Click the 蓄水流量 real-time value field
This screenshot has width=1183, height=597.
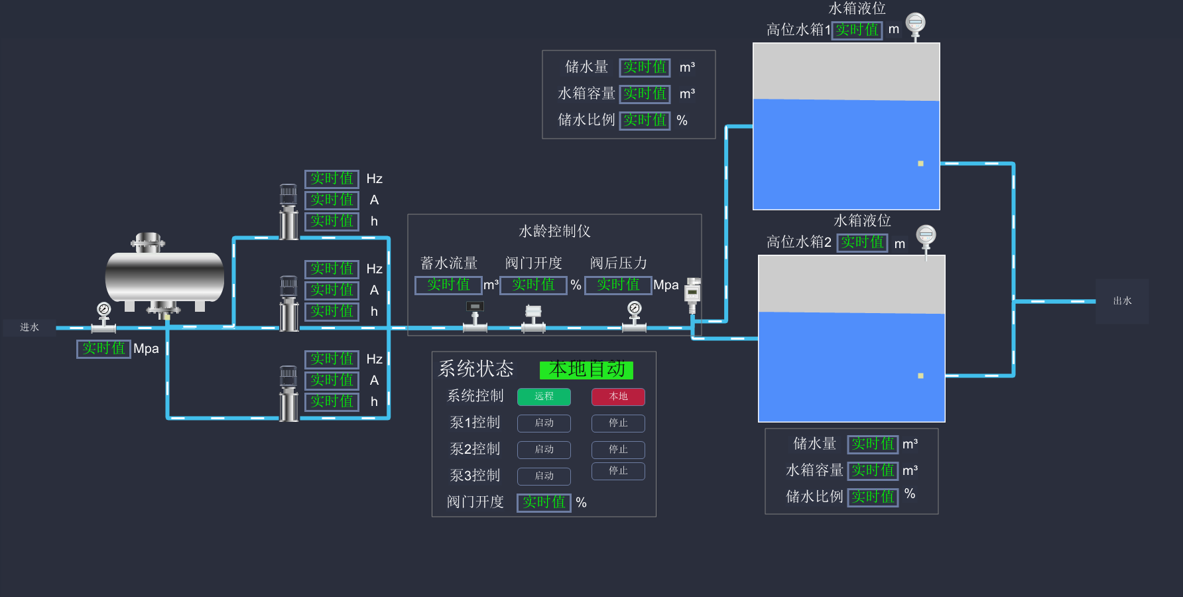448,285
